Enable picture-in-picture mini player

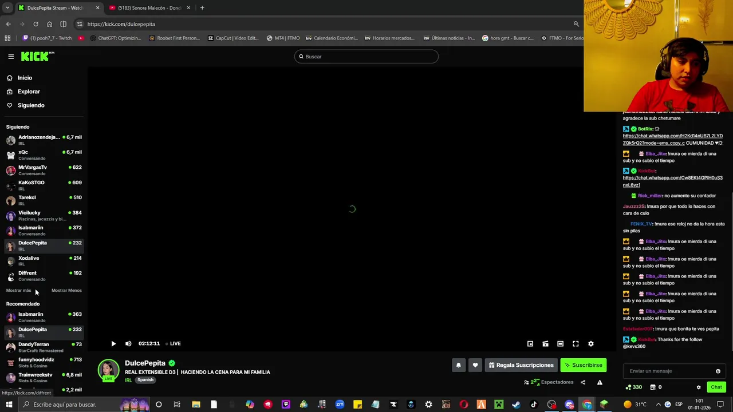(530, 344)
